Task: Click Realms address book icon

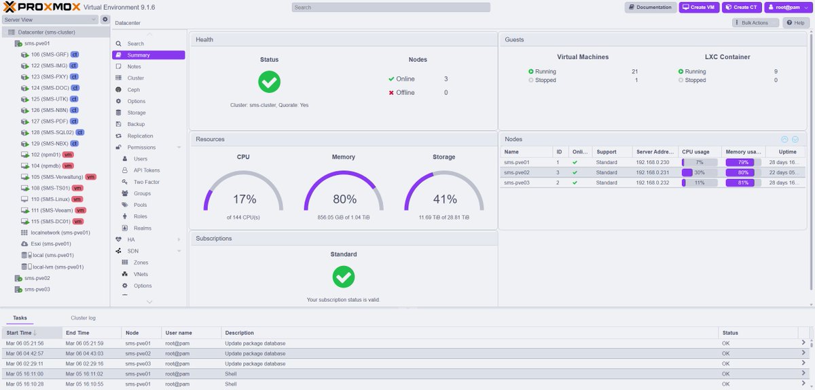Action: pyautogui.click(x=125, y=228)
